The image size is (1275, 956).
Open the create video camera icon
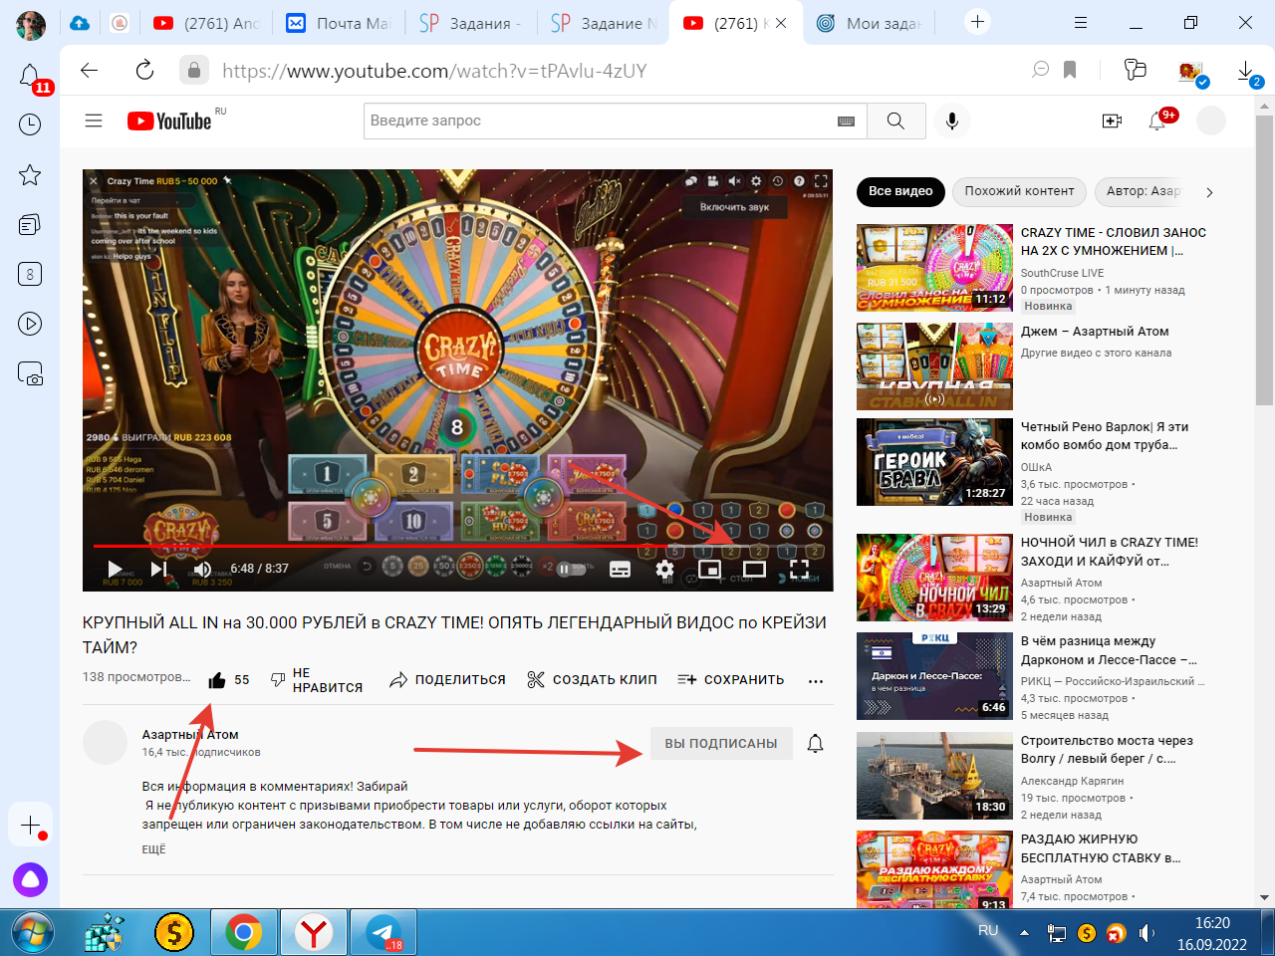(x=1112, y=120)
